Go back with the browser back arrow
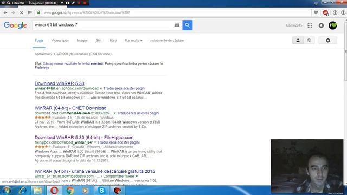 point(5,12)
